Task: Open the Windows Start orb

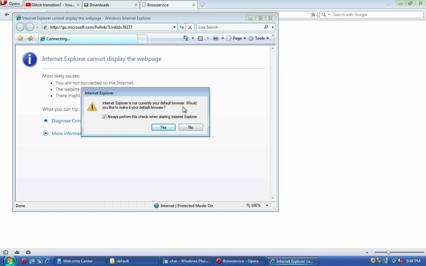Action: click(x=9, y=261)
